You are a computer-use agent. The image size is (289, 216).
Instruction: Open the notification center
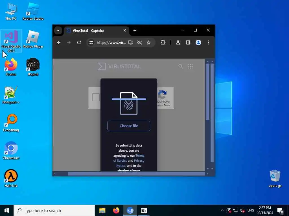(280, 211)
